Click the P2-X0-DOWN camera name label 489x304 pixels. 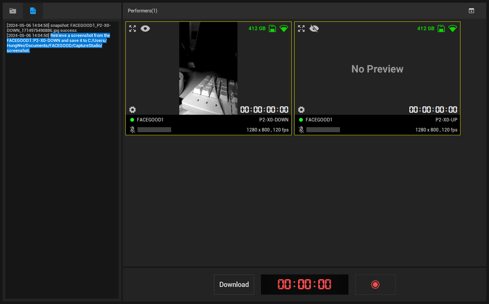tap(274, 120)
